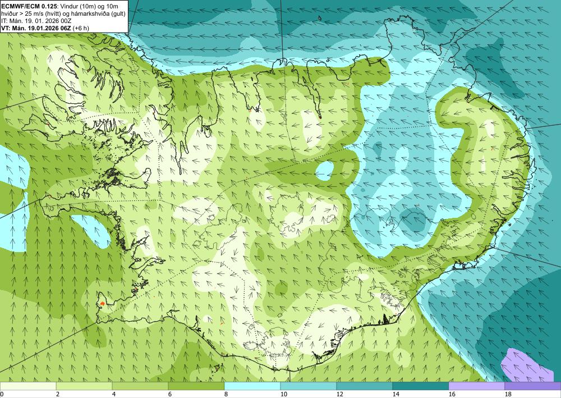Click the medium green 4–6 m/s legend swatch
The image size is (561, 398).
pyautogui.click(x=140, y=386)
